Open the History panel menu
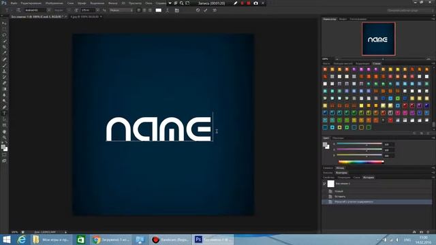 pyautogui.click(x=433, y=177)
